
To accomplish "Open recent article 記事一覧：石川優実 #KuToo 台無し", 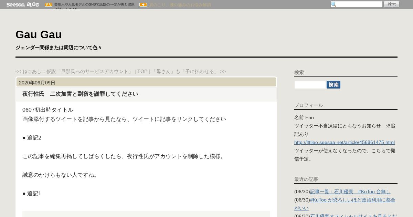I will [350, 192].
